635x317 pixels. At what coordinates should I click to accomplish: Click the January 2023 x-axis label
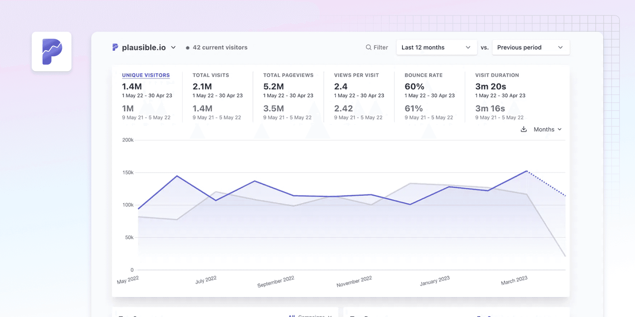[435, 281]
